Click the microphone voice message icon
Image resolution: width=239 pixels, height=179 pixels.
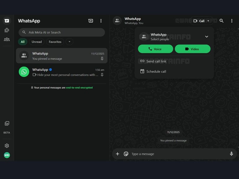point(231,154)
